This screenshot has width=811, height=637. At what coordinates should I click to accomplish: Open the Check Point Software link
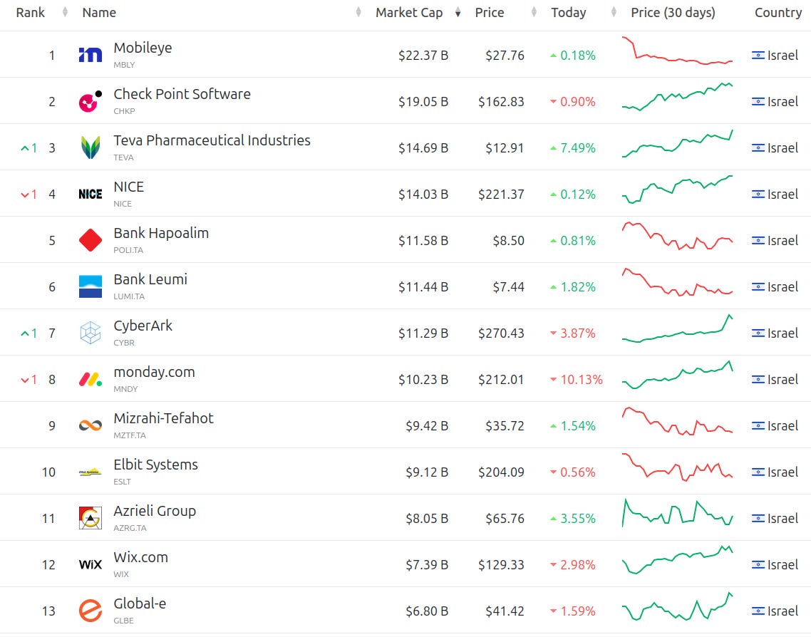click(182, 94)
